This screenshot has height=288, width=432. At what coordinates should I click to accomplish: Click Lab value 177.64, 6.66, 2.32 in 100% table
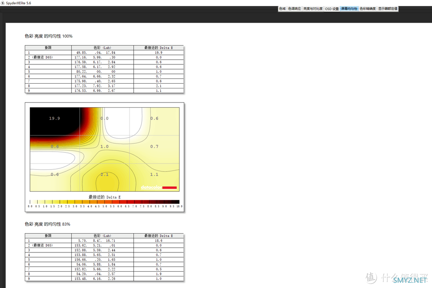[x=95, y=76]
